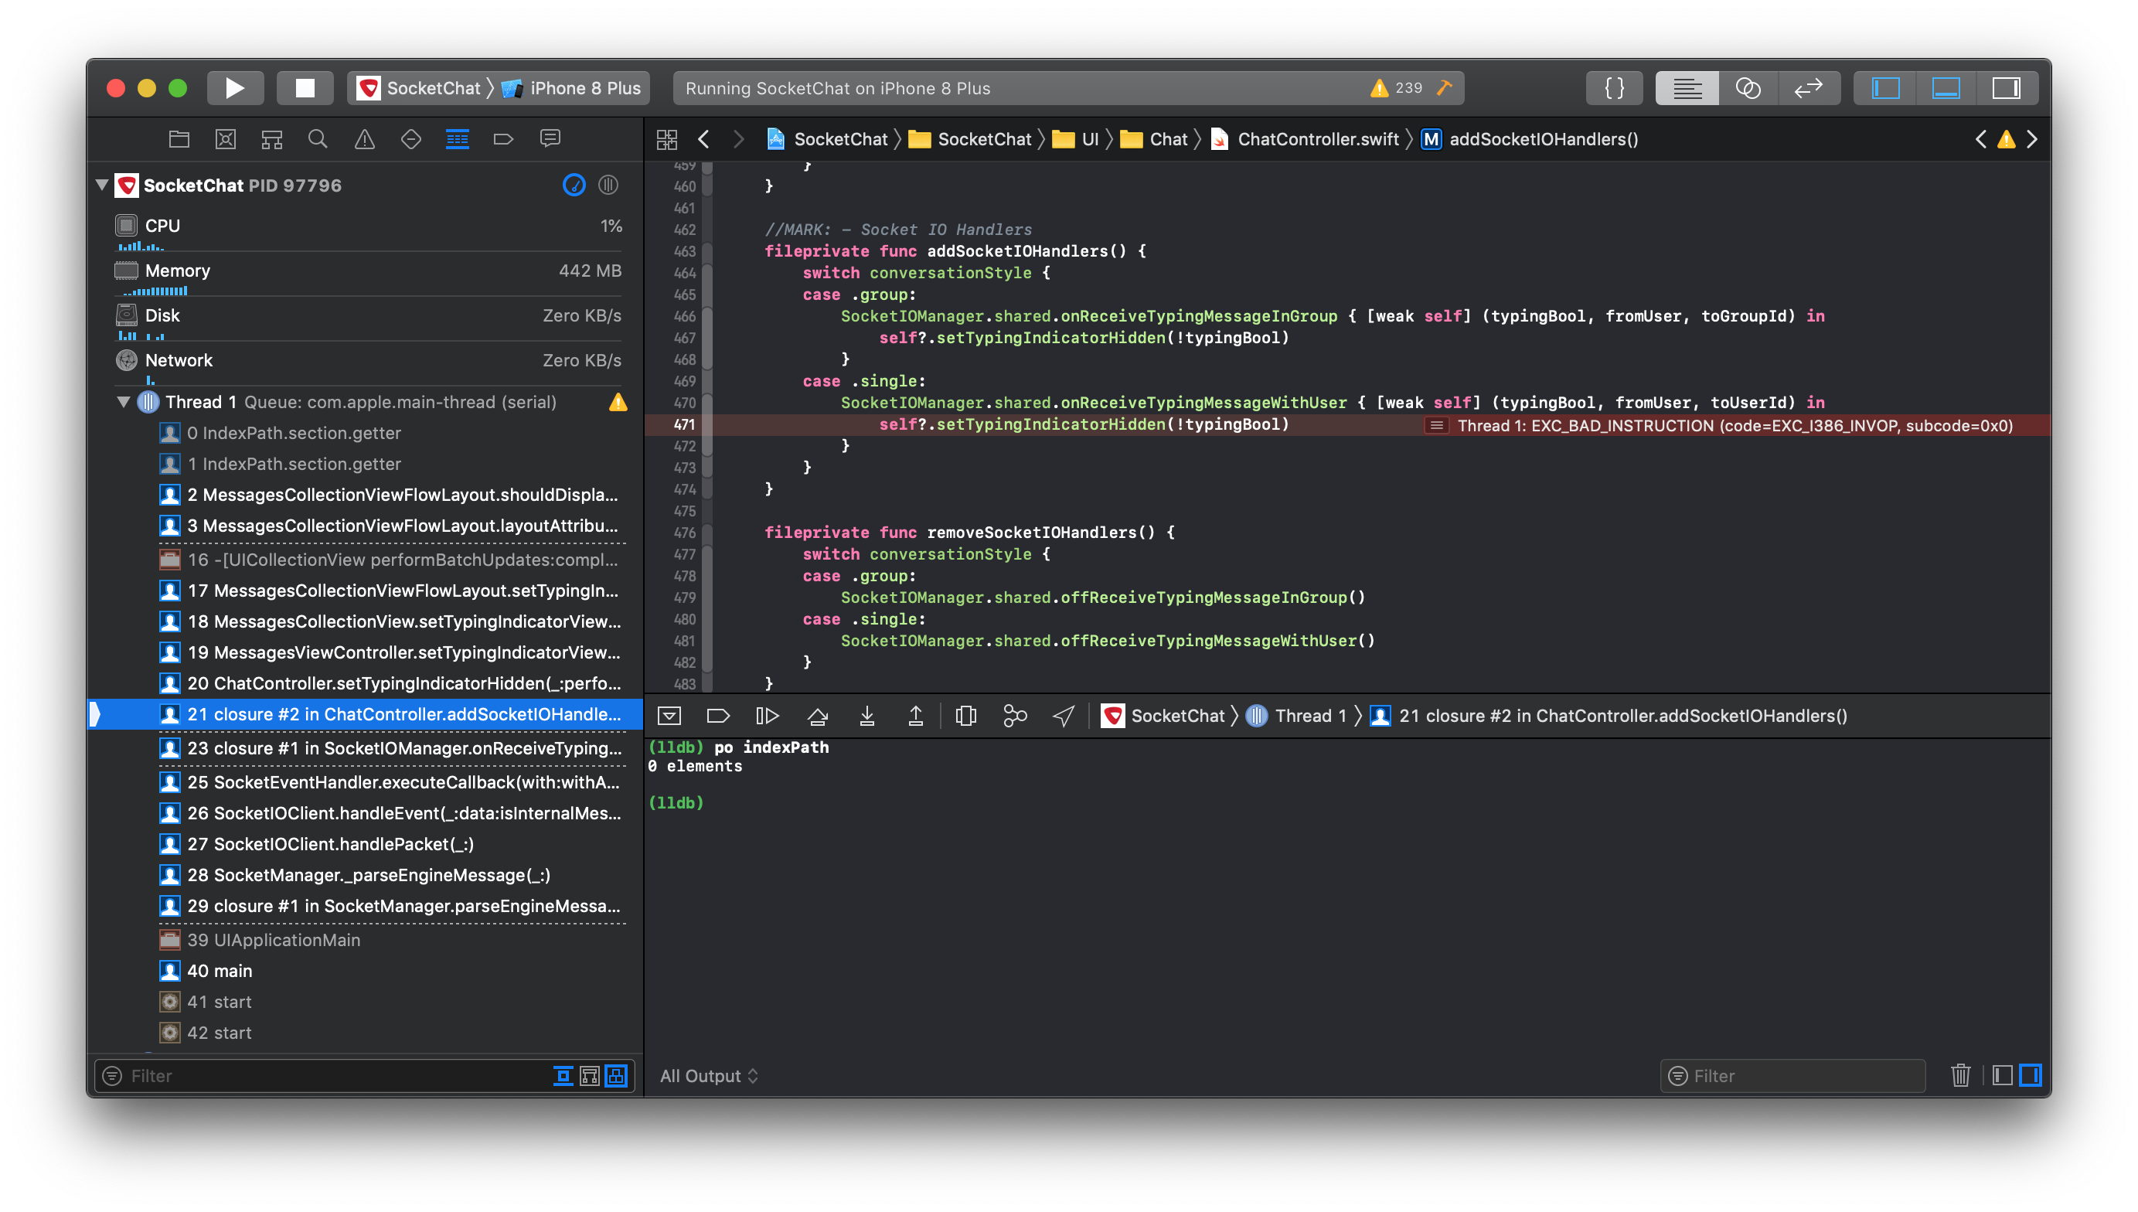Screen dimensions: 2138x1212
Task: Open the code snippet library braces button
Action: point(1614,88)
